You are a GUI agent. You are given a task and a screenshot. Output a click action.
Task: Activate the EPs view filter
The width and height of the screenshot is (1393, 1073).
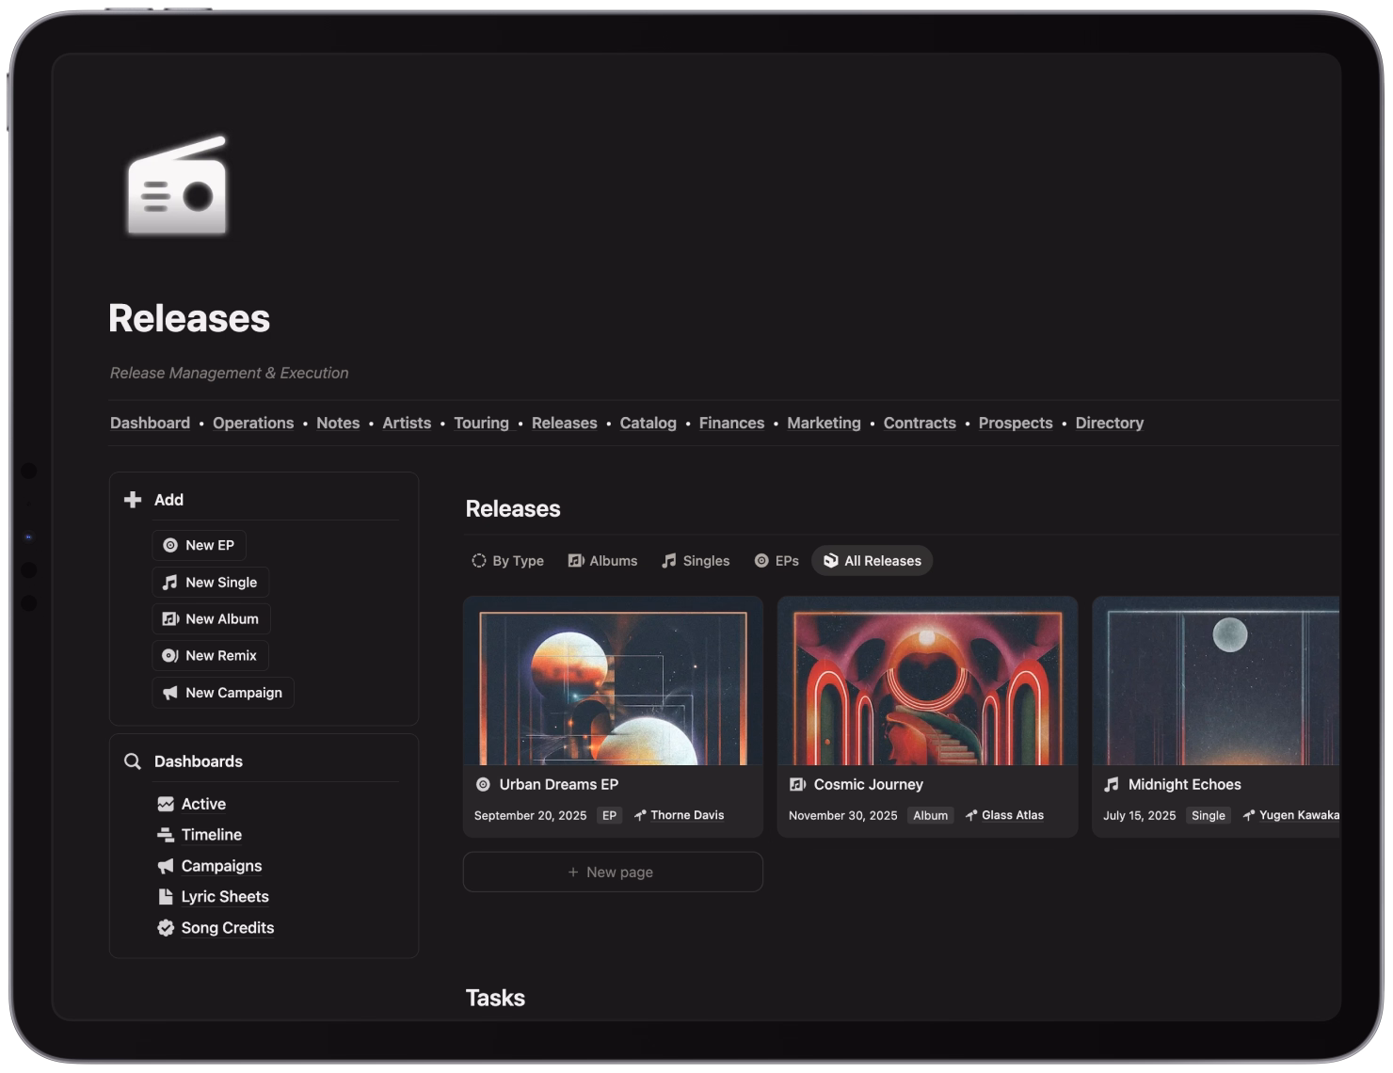[776, 560]
